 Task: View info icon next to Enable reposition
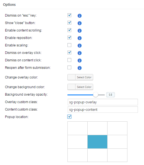pyautogui.click(x=80, y=38)
